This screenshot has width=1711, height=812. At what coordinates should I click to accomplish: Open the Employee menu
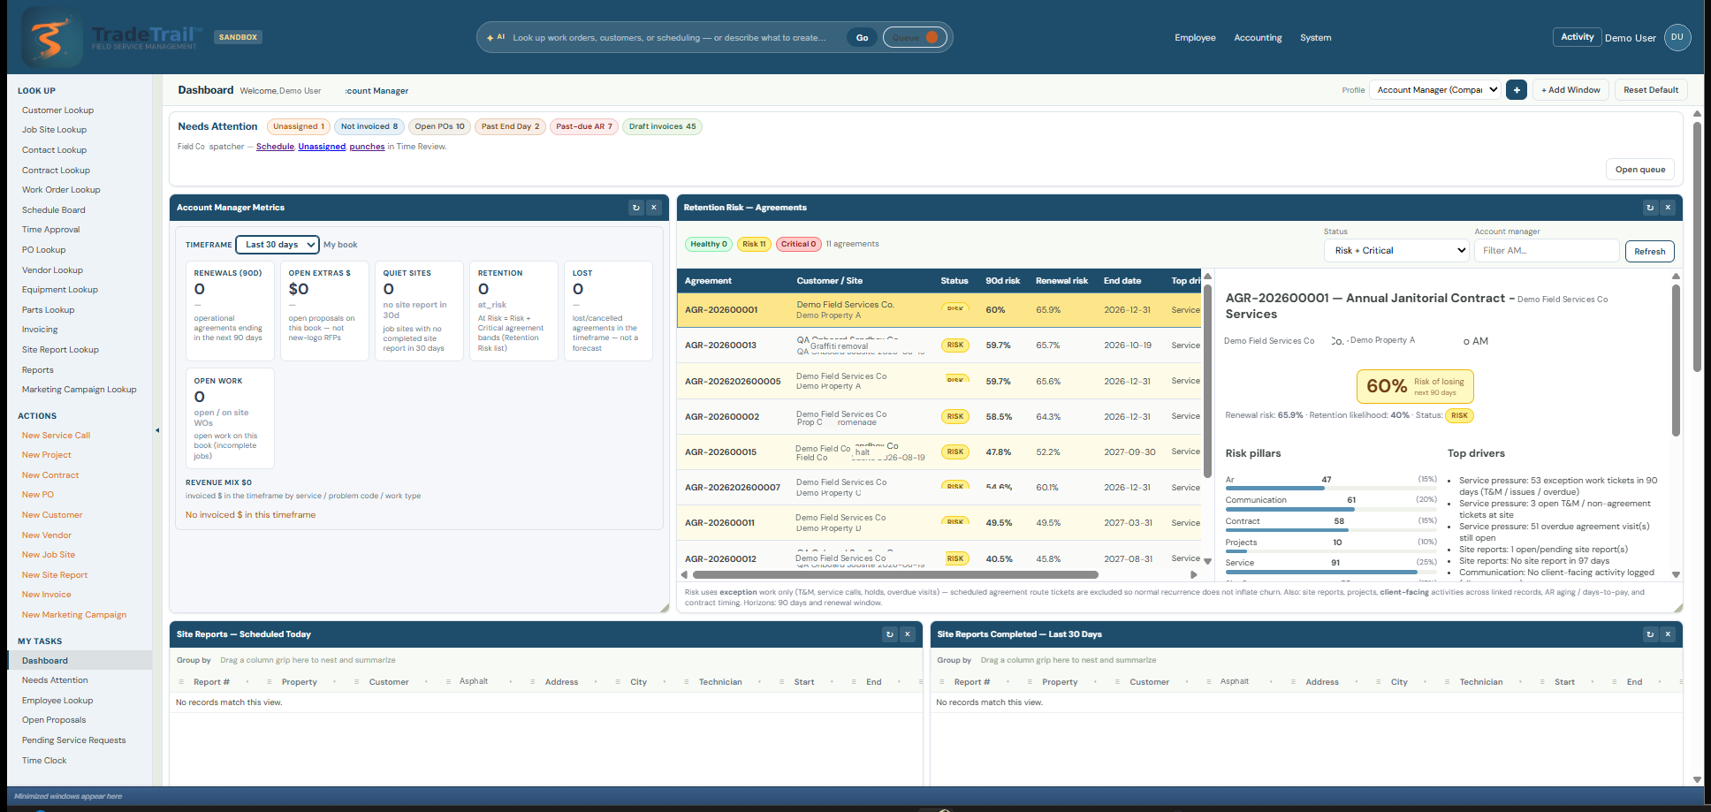pyautogui.click(x=1195, y=38)
